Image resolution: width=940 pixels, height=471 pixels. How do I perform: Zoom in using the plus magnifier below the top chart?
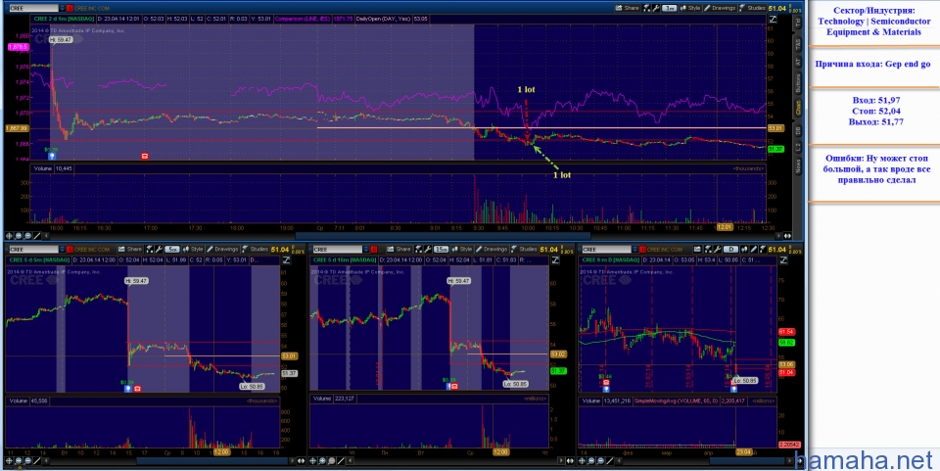click(19, 236)
